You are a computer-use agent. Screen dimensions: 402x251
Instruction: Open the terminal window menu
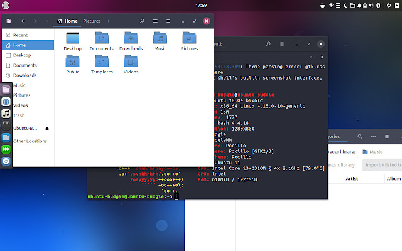click(282, 44)
